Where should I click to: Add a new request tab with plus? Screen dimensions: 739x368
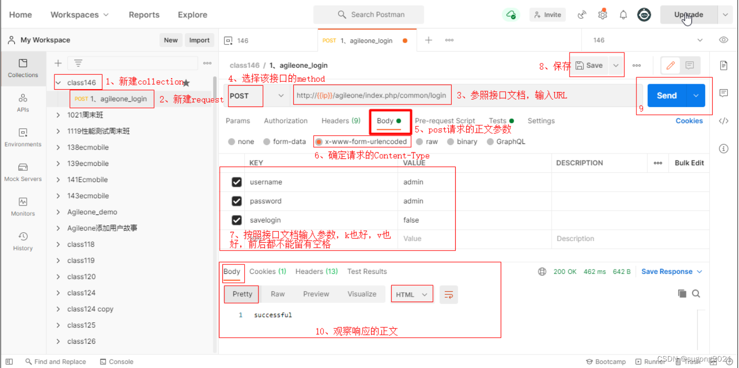click(428, 40)
